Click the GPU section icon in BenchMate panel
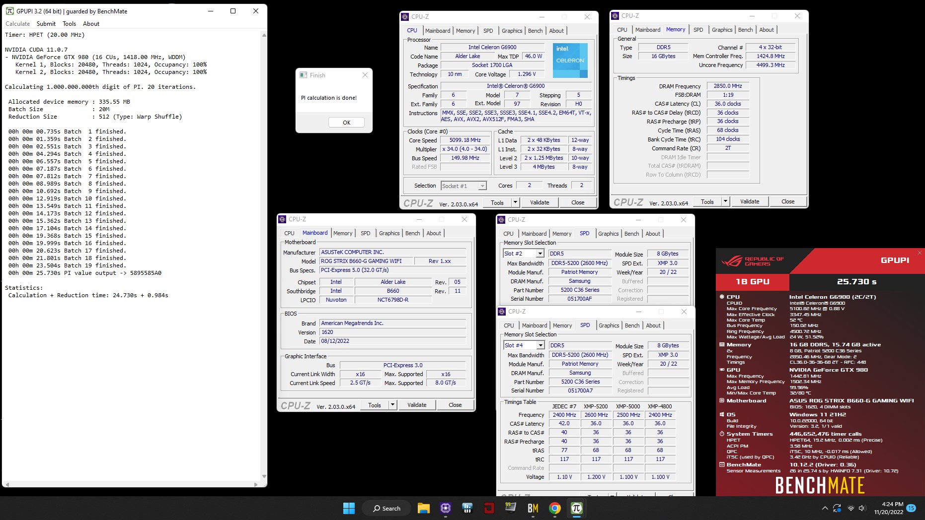The image size is (925, 520). click(x=722, y=370)
